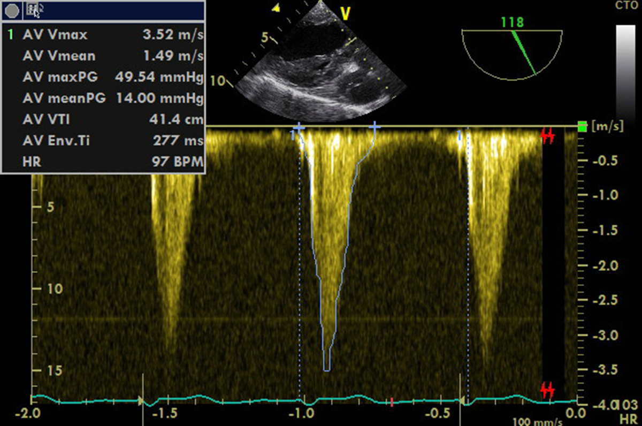Click the AV Env.Ti measurement row
This screenshot has height=426, width=642.
pos(104,140)
